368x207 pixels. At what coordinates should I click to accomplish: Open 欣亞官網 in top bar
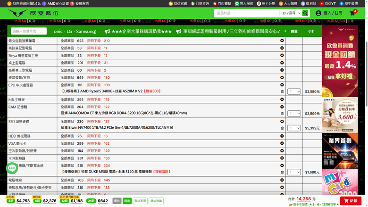click(178, 3)
